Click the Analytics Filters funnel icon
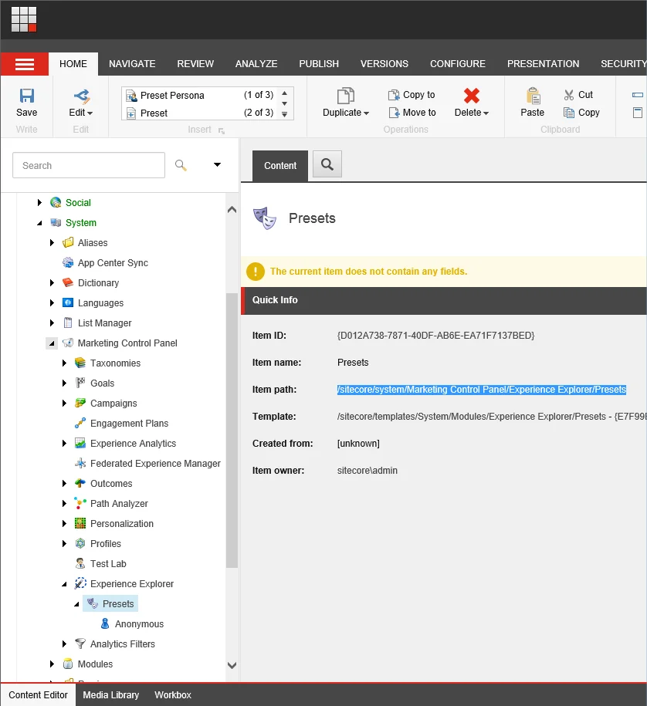 (80, 644)
